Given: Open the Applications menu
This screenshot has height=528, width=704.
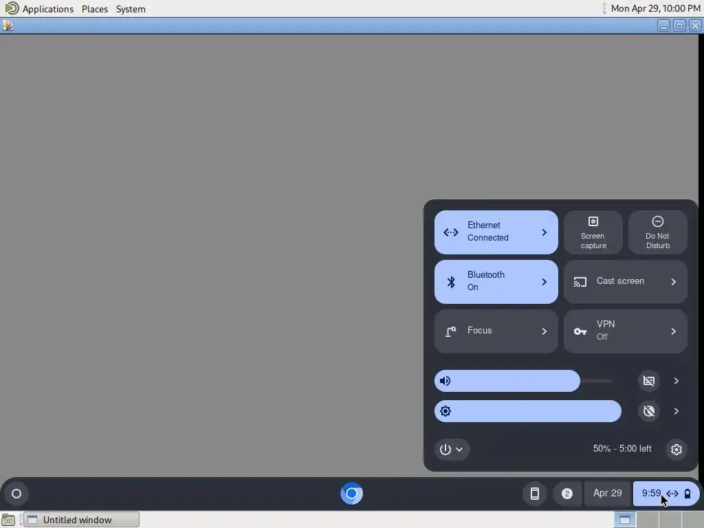Looking at the screenshot, I should 48,9.
